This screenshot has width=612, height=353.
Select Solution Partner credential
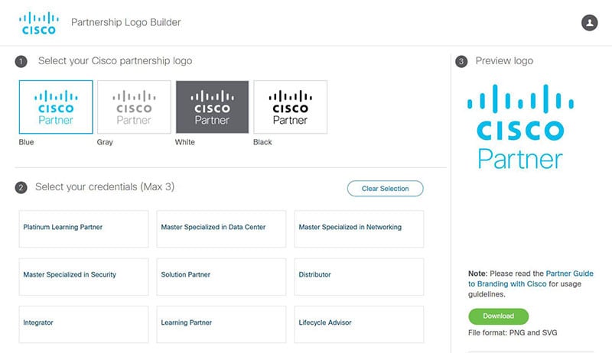point(221,277)
